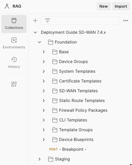
Task: Focus the collections search input field
Action: [80, 21]
